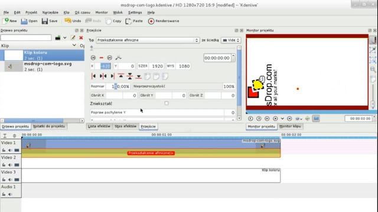The image size is (378, 212).
Task: Open the Oś czasu menu
Action: [83, 12]
